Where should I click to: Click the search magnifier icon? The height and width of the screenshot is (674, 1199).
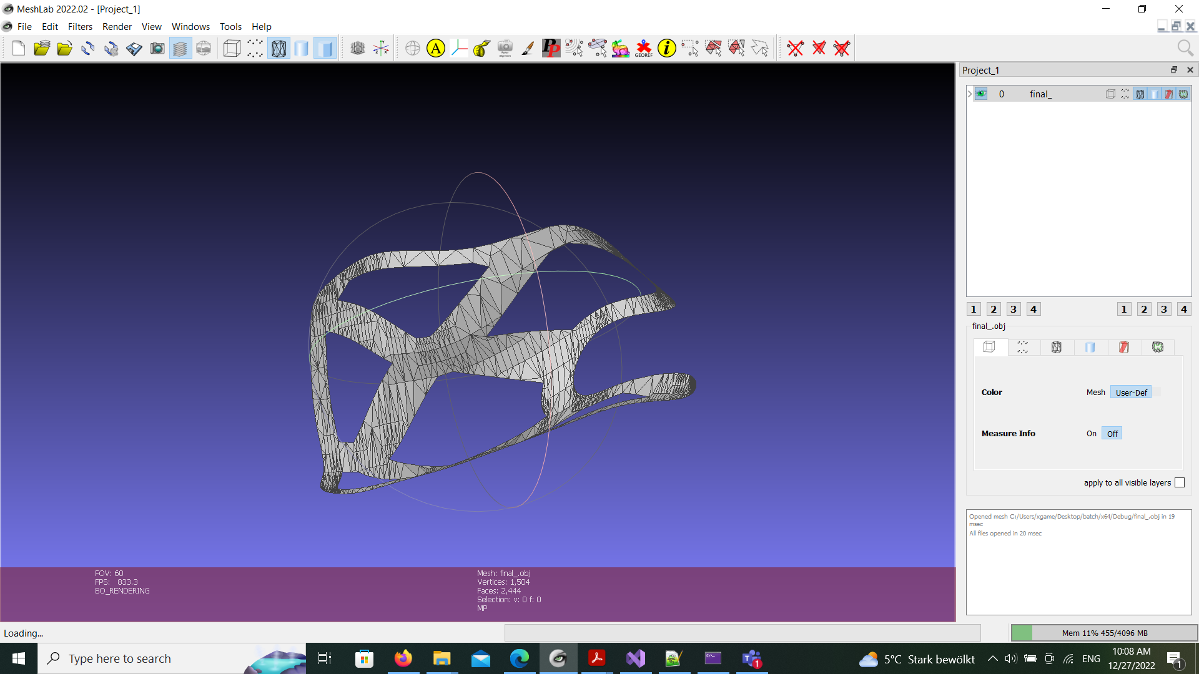tap(1185, 48)
